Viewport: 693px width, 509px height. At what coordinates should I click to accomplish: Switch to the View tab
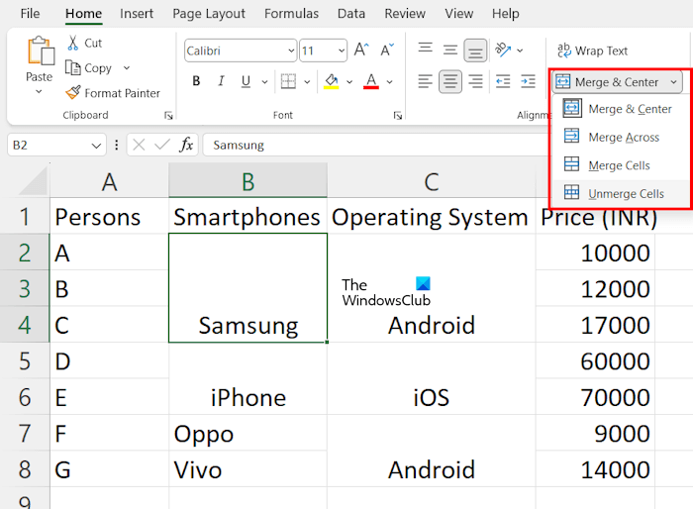(458, 14)
